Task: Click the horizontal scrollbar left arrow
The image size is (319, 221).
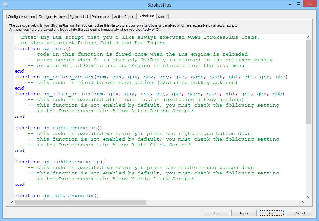Action: coord(12,202)
